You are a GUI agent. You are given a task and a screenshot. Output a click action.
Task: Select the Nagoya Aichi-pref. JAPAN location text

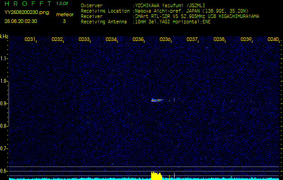tap(191, 11)
